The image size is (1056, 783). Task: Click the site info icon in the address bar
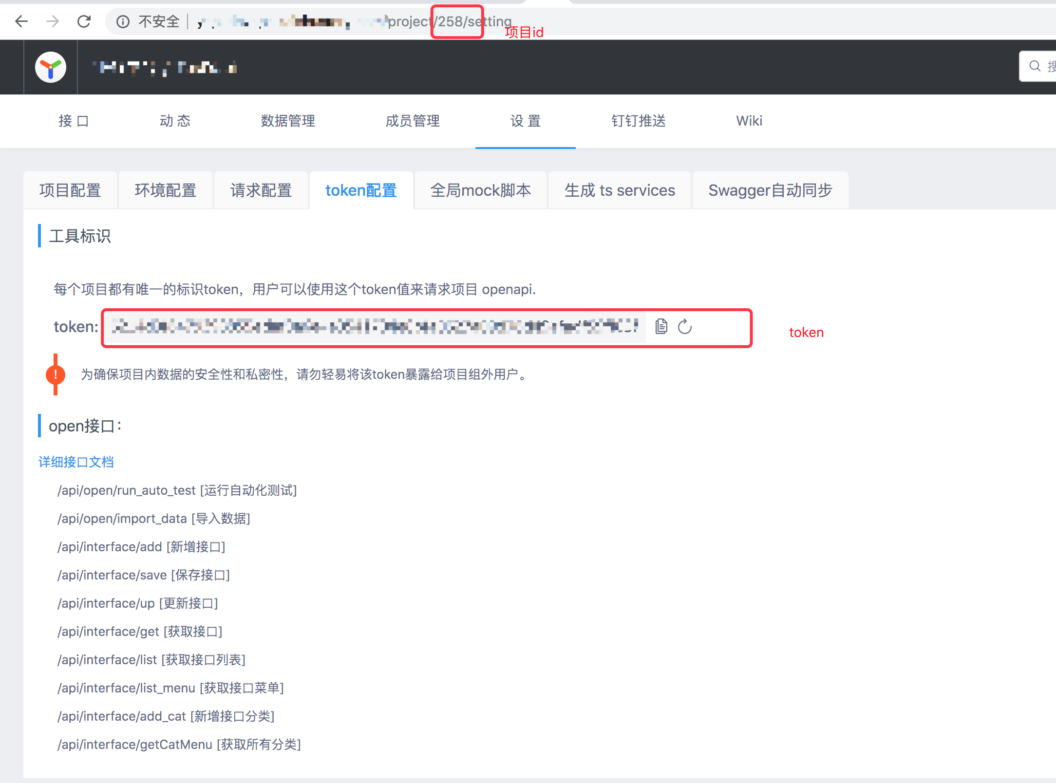pos(123,21)
